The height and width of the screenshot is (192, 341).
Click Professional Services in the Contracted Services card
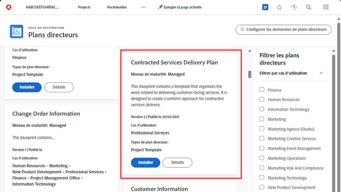coord(150,133)
